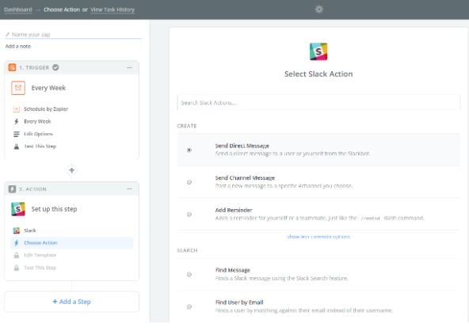The image size is (469, 335).
Task: Click the orange Trigger step icon
Action: tap(12, 67)
